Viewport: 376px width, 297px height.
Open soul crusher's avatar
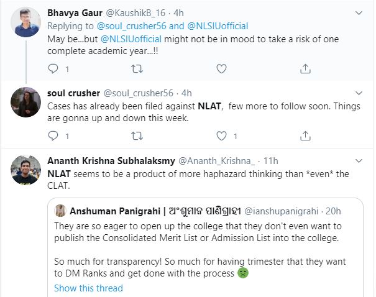pyautogui.click(x=25, y=101)
